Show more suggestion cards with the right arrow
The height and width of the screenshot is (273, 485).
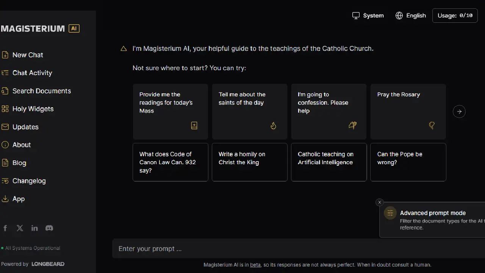459,111
